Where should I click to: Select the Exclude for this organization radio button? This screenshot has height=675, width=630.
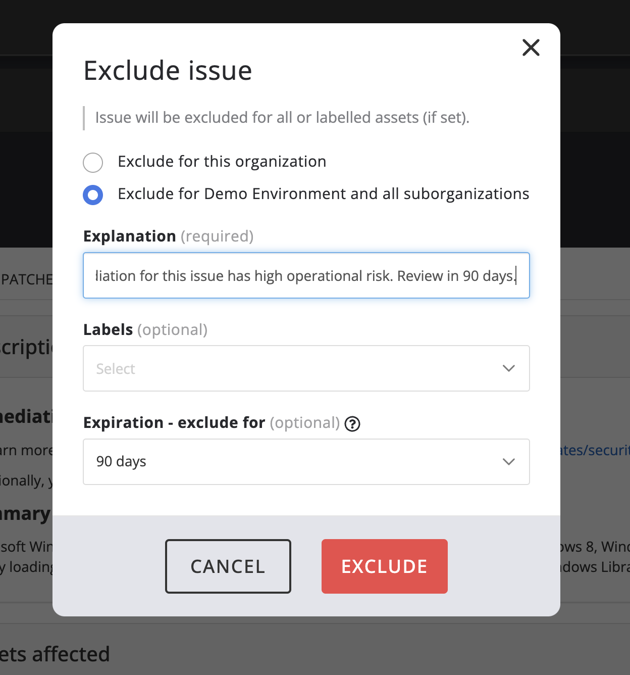[93, 163]
